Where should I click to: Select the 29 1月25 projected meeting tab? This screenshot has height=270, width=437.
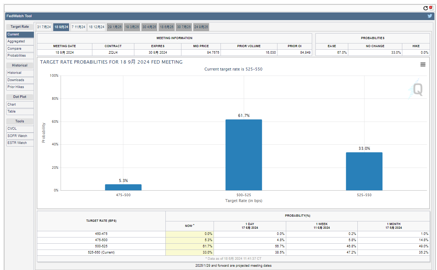pyautogui.click(x=115, y=27)
